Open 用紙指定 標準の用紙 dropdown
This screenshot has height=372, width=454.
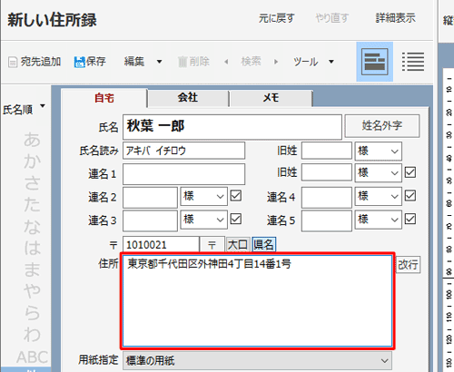pos(257,360)
